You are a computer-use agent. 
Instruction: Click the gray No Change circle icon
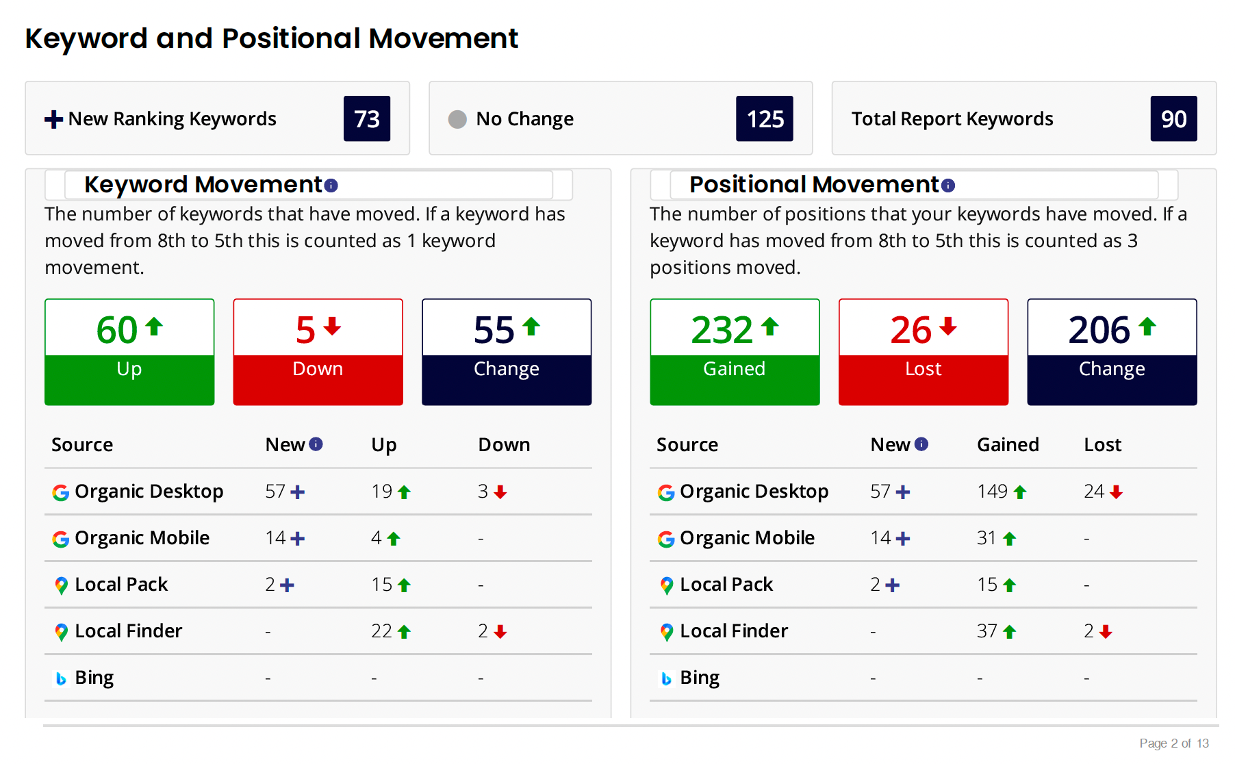457,119
